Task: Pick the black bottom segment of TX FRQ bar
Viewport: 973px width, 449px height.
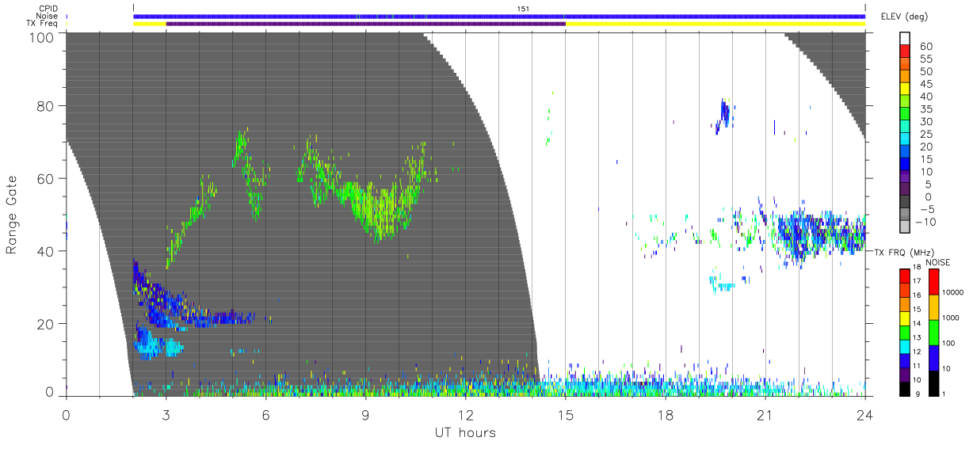Action: coord(906,388)
